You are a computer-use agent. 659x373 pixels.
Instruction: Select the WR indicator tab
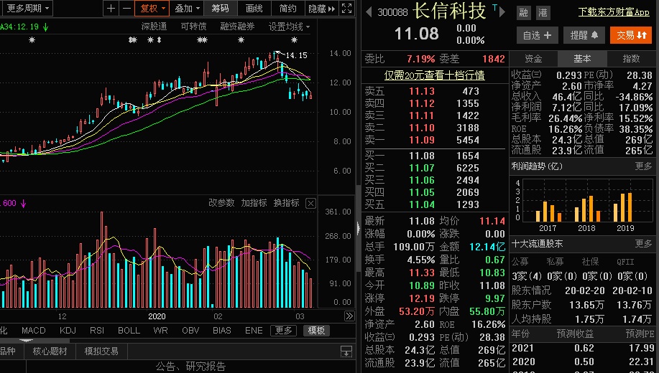click(160, 331)
